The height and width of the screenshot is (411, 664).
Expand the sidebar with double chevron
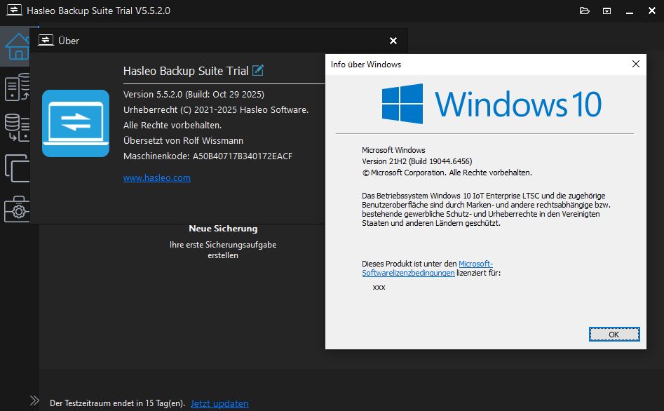coord(34,400)
